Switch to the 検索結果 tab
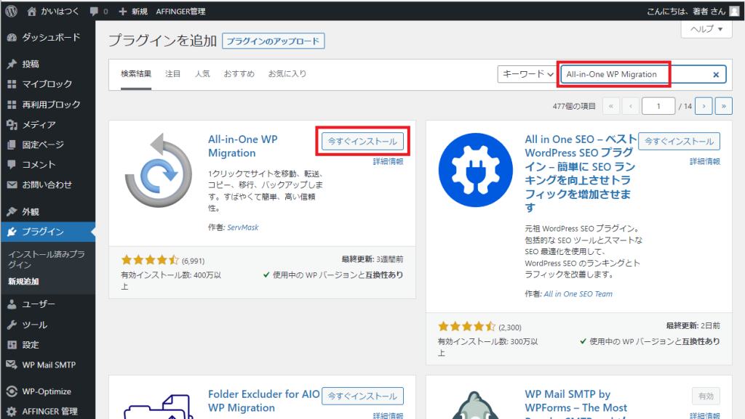Viewport: 745px width, 419px height. click(136, 74)
